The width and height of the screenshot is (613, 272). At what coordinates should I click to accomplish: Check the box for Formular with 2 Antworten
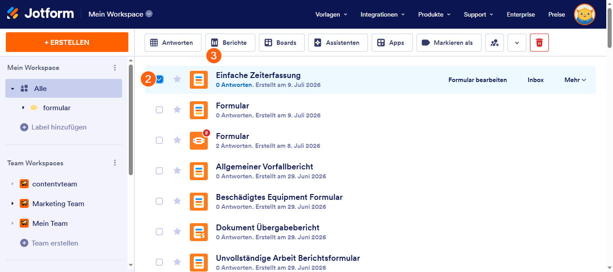[x=159, y=140]
